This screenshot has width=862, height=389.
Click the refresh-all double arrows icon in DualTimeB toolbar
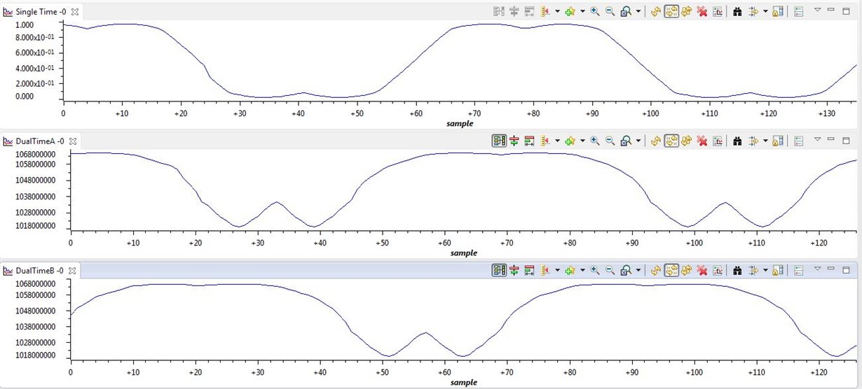tap(687, 269)
